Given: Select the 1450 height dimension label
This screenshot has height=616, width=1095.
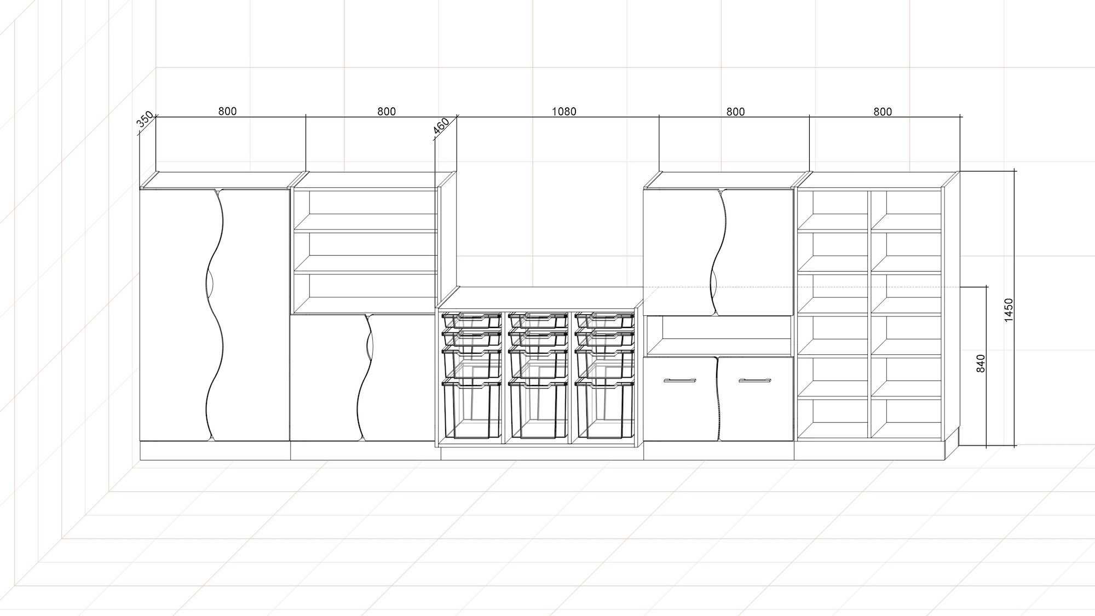Looking at the screenshot, I should 1009,310.
